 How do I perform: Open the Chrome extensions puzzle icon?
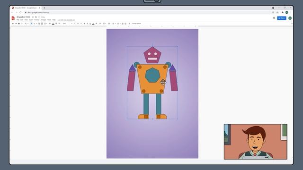coord(282,12)
